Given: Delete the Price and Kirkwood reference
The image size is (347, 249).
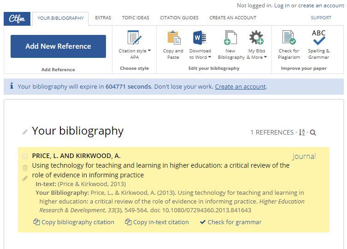Looking at the screenshot, I should click(25, 168).
